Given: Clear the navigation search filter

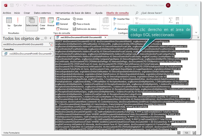Looking at the screenshot, I should point(51,44).
